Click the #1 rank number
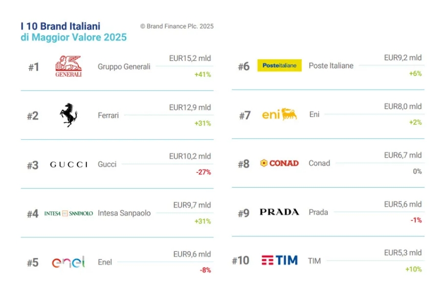Viewport: 443px width, 285px height. click(33, 67)
